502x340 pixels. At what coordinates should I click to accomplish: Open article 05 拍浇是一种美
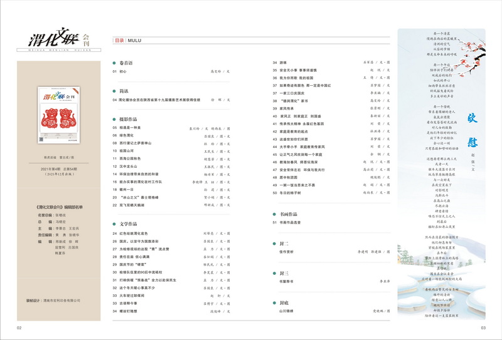(134, 127)
